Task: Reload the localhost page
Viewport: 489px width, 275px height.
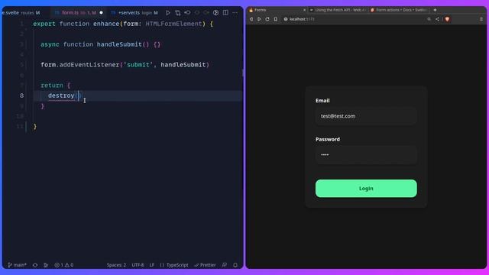Action: coord(267,19)
